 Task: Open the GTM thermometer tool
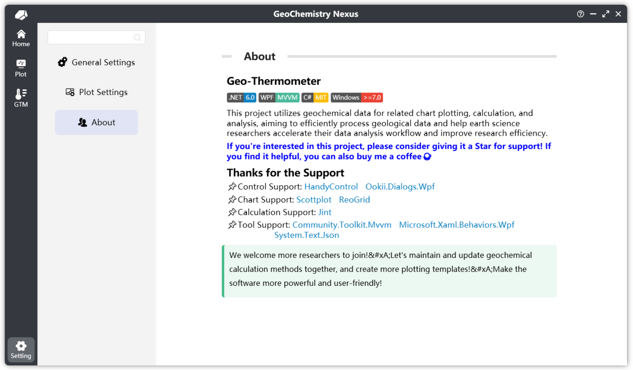pos(21,98)
